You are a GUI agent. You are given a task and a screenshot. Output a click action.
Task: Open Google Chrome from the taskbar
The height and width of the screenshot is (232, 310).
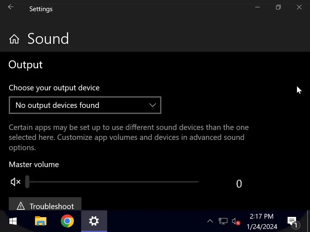[67, 221]
